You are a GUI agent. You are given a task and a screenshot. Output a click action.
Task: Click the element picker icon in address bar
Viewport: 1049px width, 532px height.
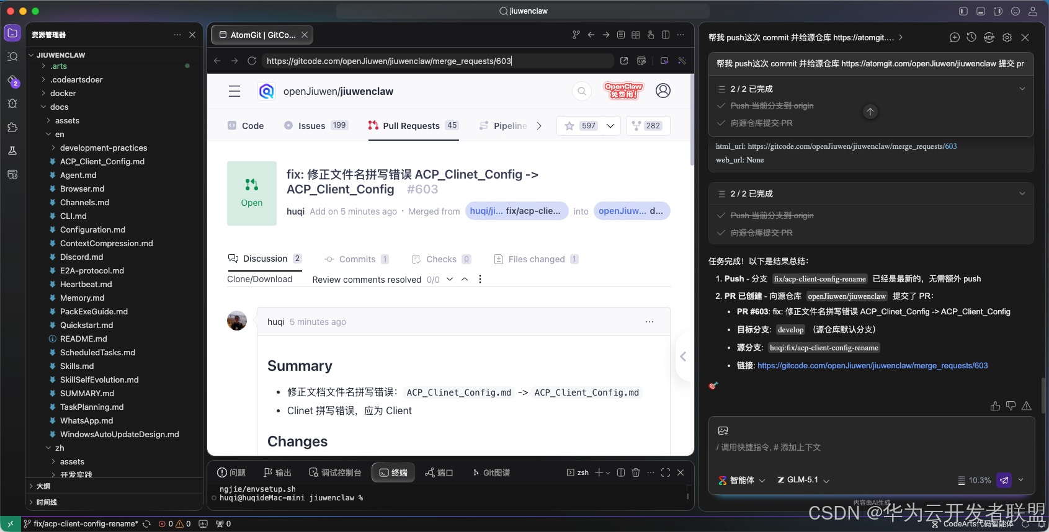pyautogui.click(x=664, y=61)
